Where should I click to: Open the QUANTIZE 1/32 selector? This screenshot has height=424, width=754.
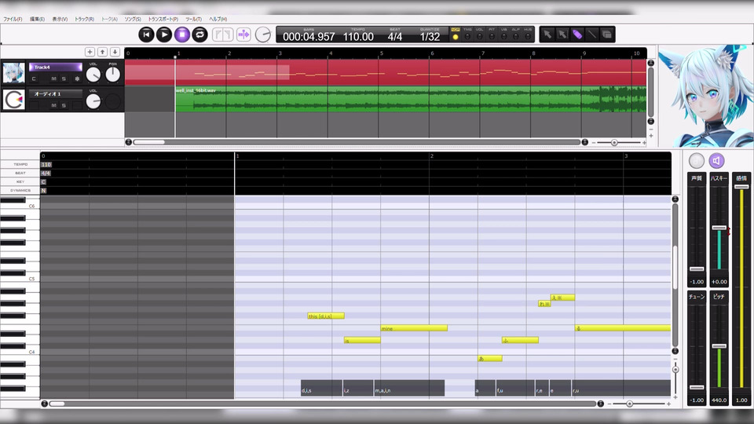coord(430,35)
